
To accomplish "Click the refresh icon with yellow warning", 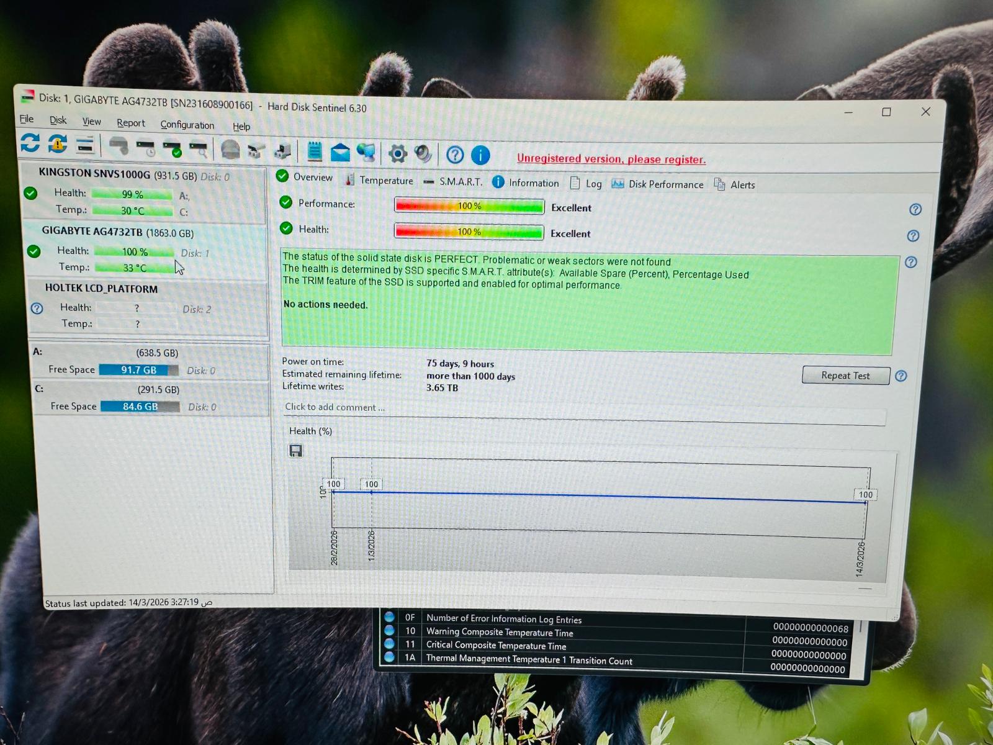I will pos(58,144).
